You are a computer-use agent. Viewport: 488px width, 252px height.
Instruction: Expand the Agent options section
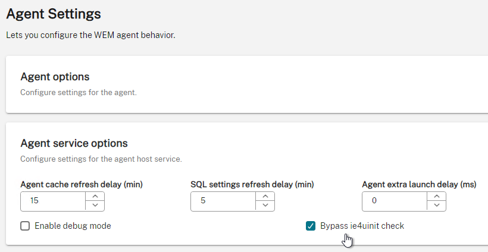pyautogui.click(x=55, y=77)
